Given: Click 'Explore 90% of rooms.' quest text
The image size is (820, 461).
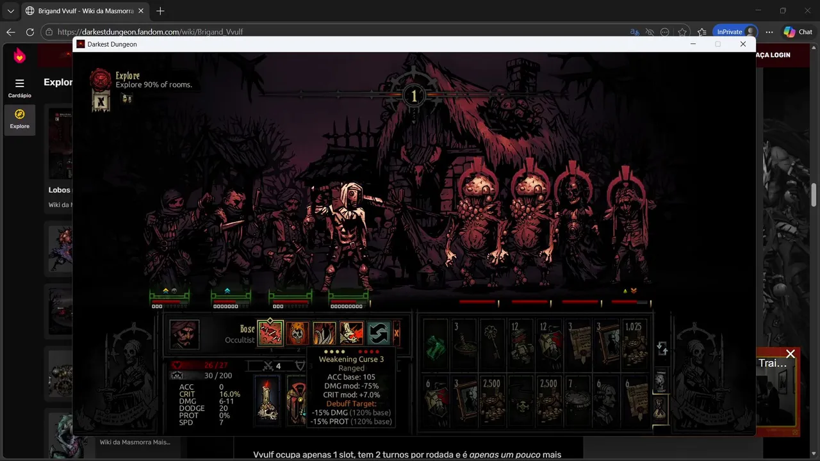Looking at the screenshot, I should coord(154,85).
